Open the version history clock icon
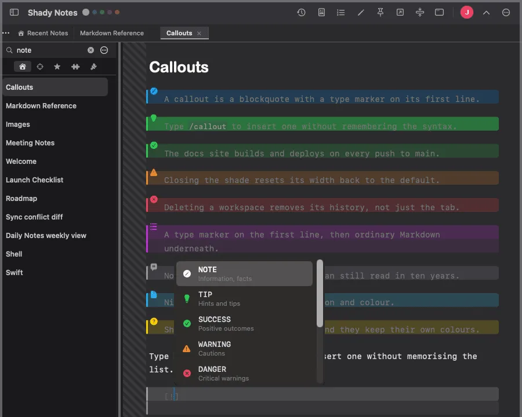 (x=301, y=13)
